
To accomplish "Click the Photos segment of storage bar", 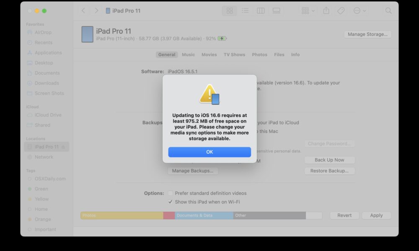I will pos(122,215).
